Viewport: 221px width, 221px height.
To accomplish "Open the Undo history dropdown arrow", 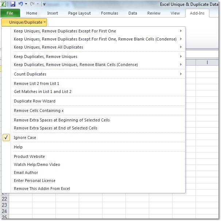I will point(26,4).
